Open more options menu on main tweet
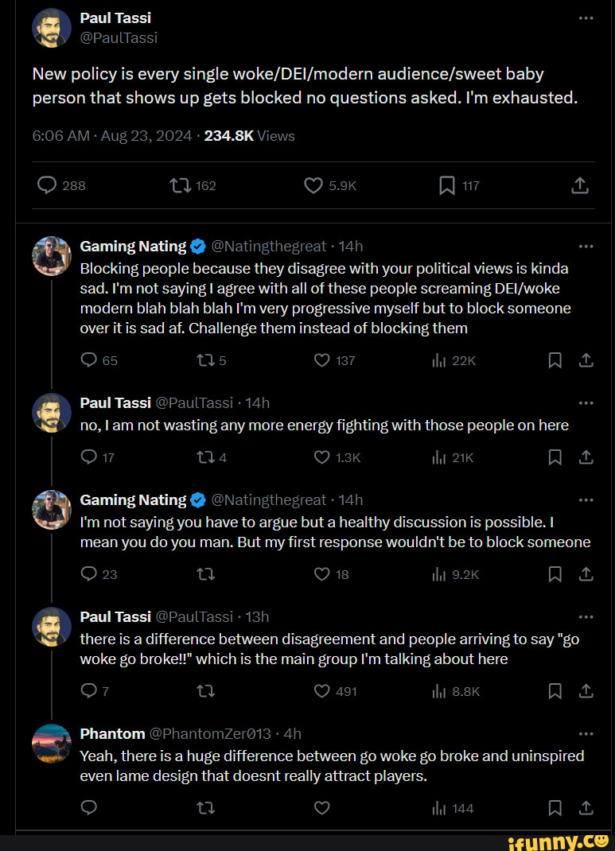 [586, 17]
